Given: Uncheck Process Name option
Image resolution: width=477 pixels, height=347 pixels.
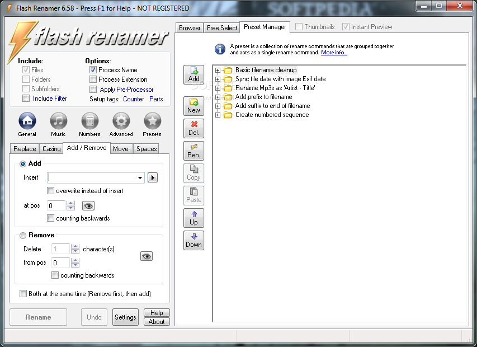Looking at the screenshot, I should pyautogui.click(x=93, y=70).
